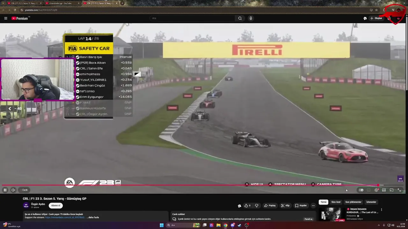Open chat panel with Paneli aç
Screen dimensions: 408x229
308,219
